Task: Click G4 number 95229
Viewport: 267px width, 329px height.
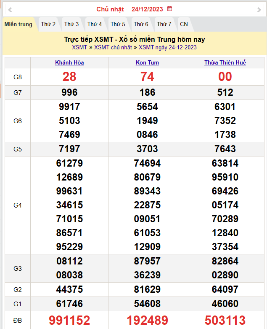Action: pos(69,247)
